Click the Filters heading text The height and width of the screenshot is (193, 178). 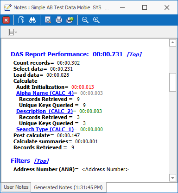coord(20,161)
